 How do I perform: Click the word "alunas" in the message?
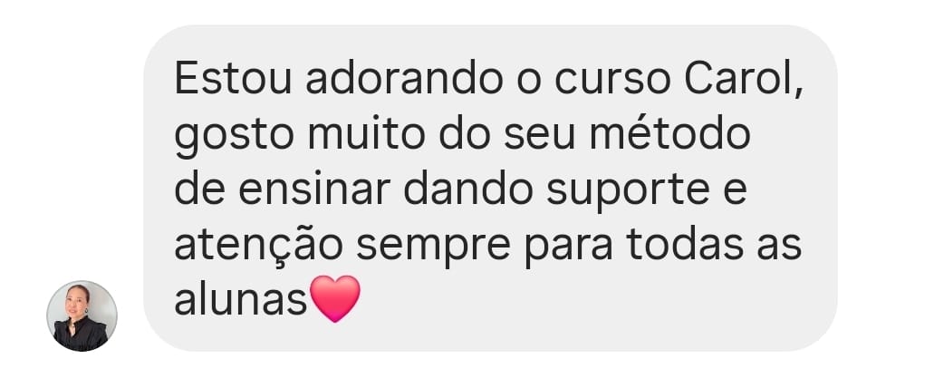click(241, 300)
